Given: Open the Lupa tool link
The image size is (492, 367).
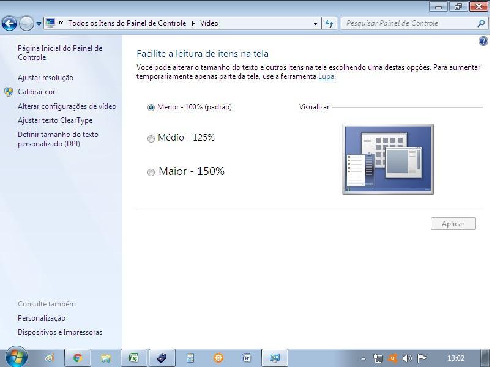Looking at the screenshot, I should 326,76.
